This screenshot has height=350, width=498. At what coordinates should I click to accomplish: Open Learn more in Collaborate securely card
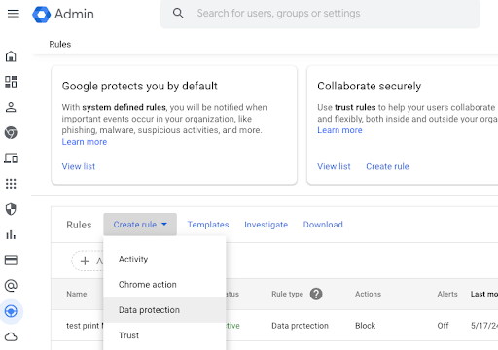point(339,130)
